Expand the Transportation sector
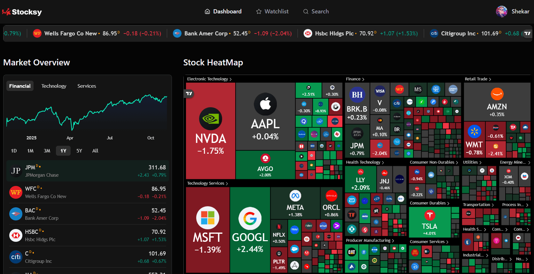This screenshot has width=534, height=274. click(478, 205)
